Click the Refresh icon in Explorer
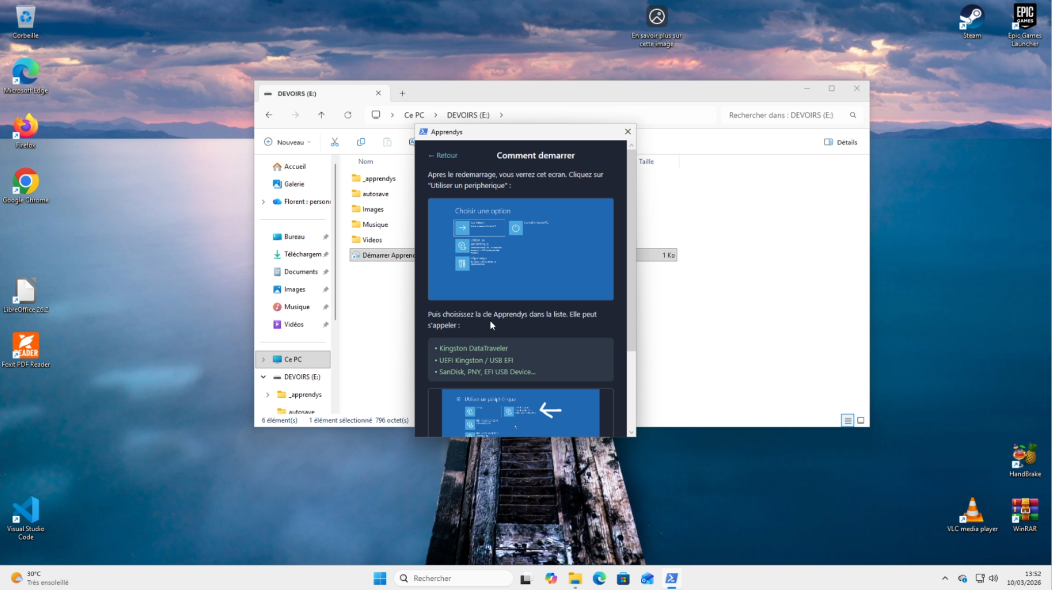The image size is (1052, 590). 348,115
